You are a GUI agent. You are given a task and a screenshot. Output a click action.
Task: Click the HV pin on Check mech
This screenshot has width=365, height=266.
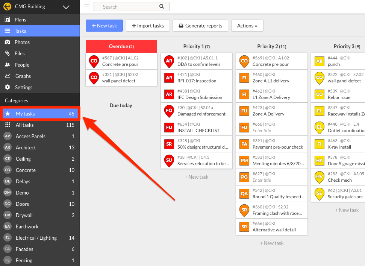click(x=320, y=177)
